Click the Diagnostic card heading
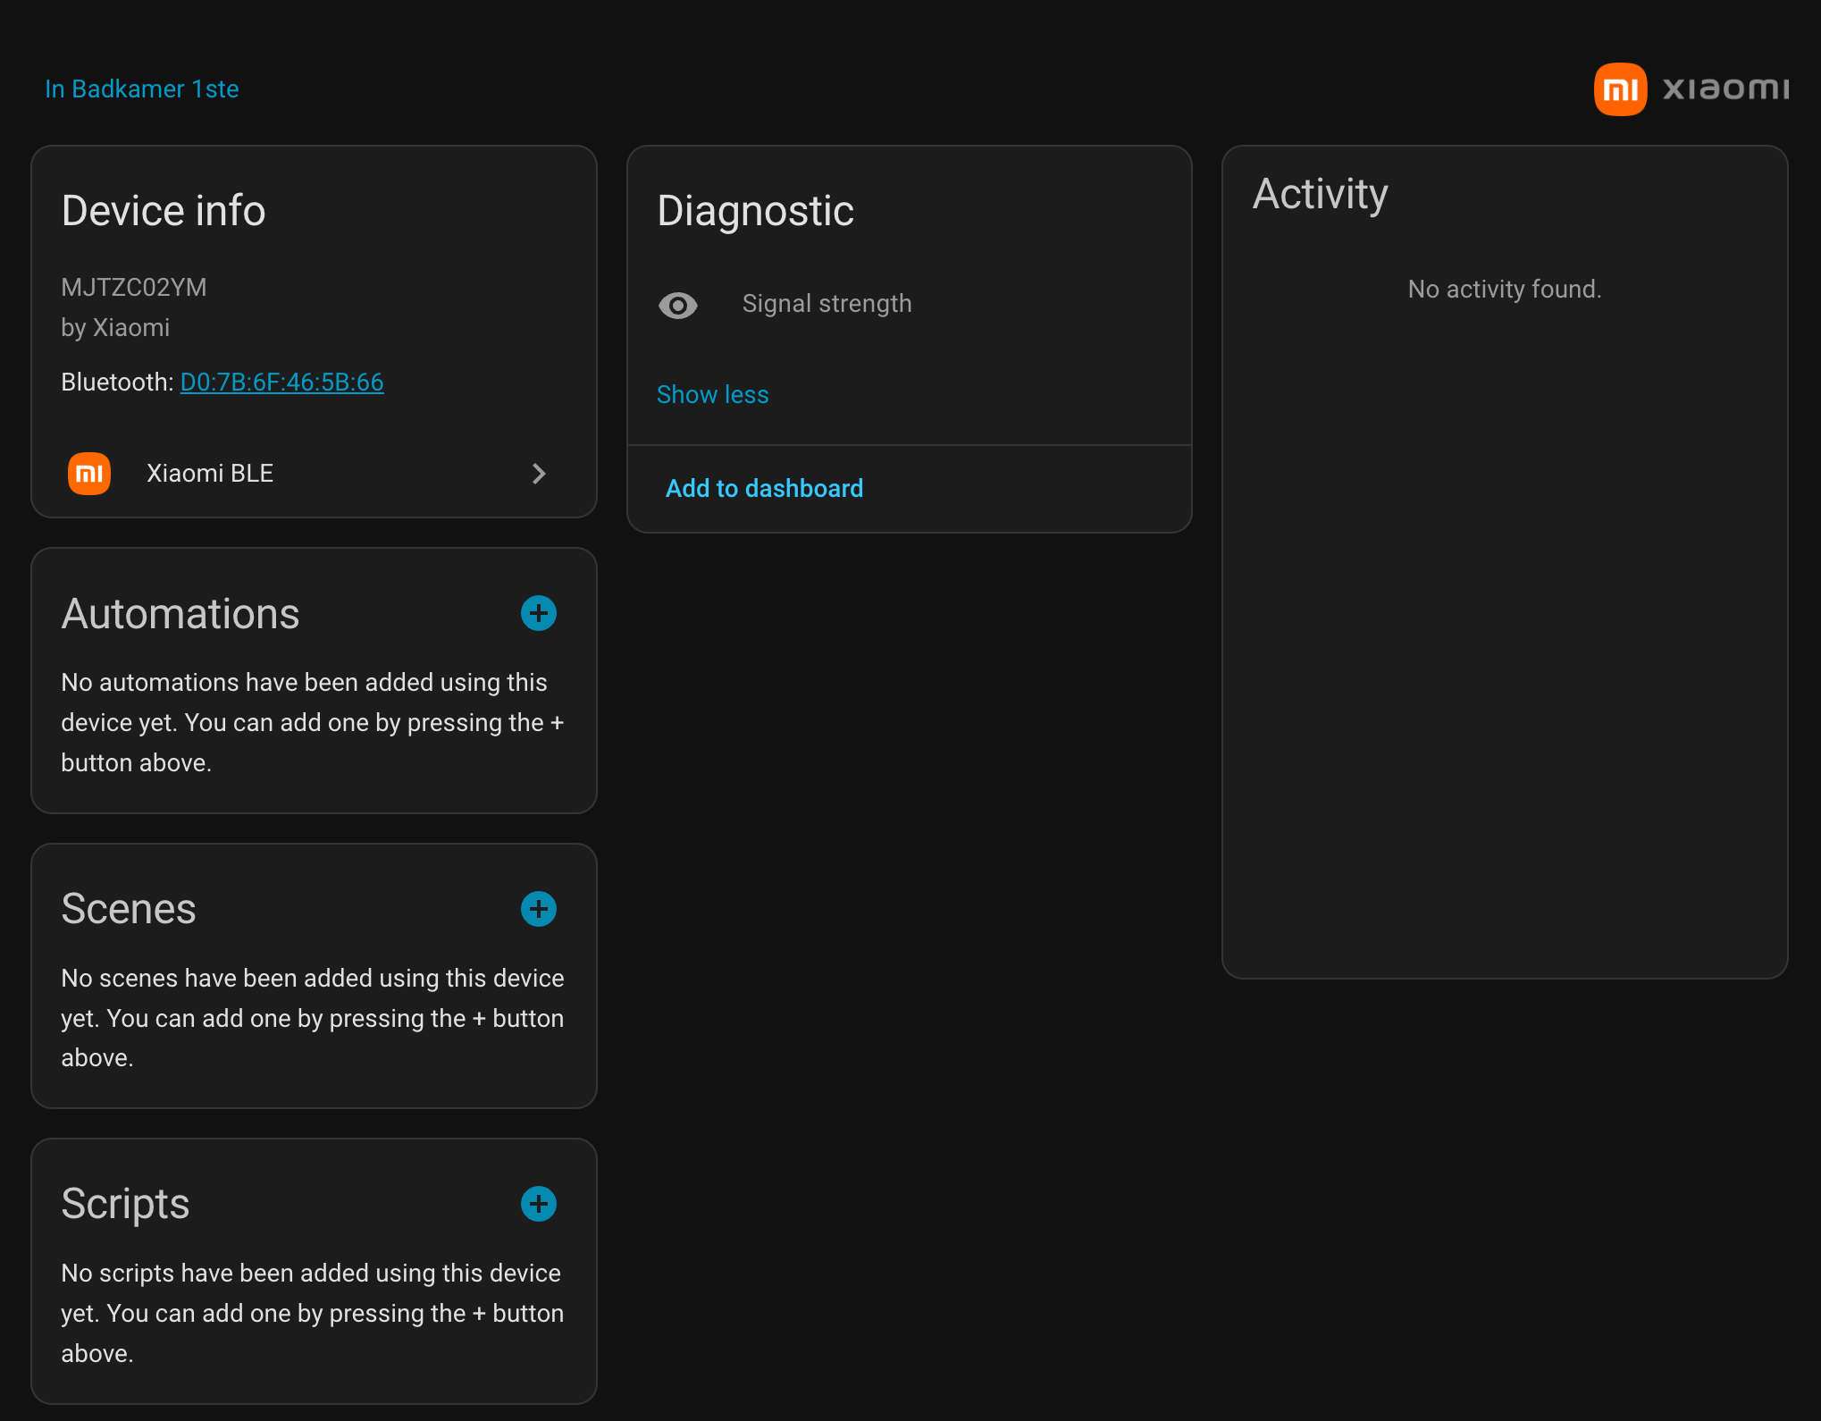The image size is (1821, 1421). click(755, 211)
